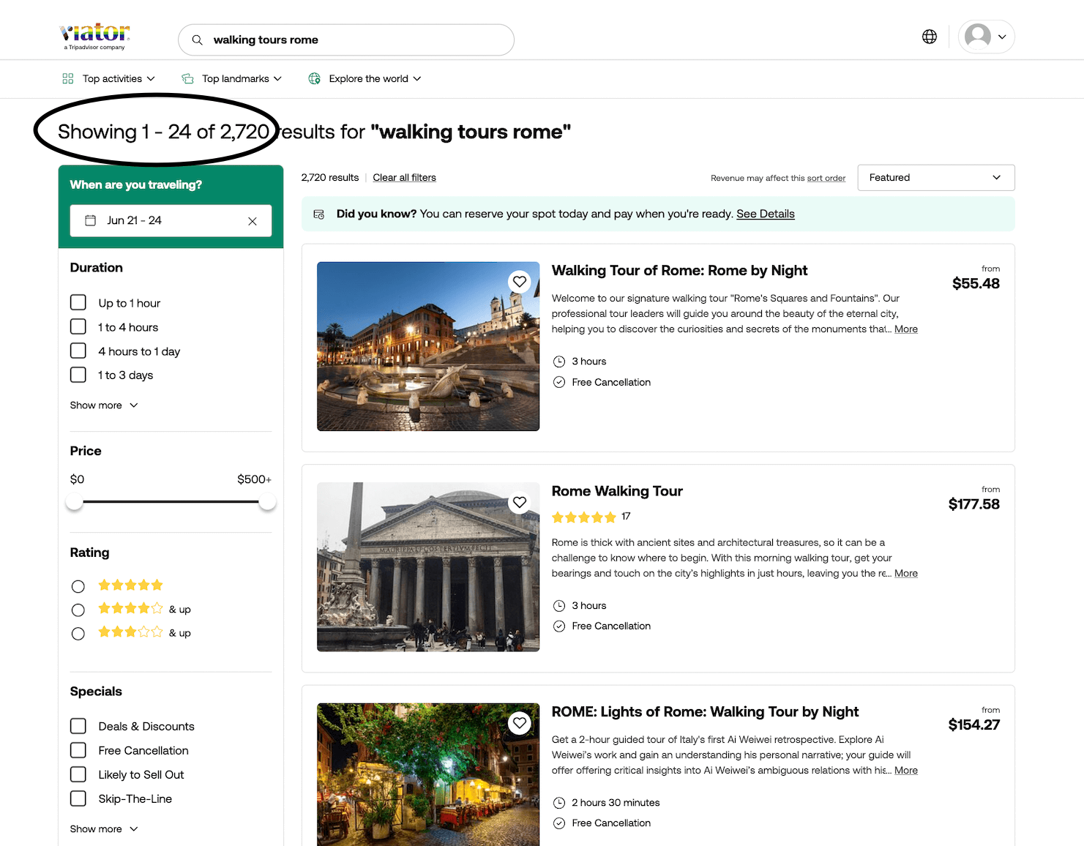Expand Show more under Duration
This screenshot has height=846, width=1084.
pos(103,405)
